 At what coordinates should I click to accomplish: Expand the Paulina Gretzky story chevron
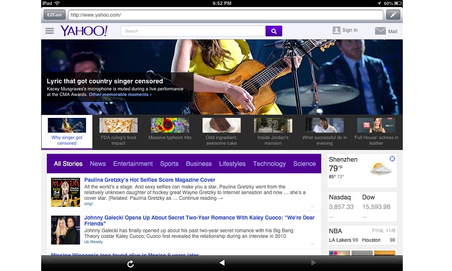(x=312, y=206)
